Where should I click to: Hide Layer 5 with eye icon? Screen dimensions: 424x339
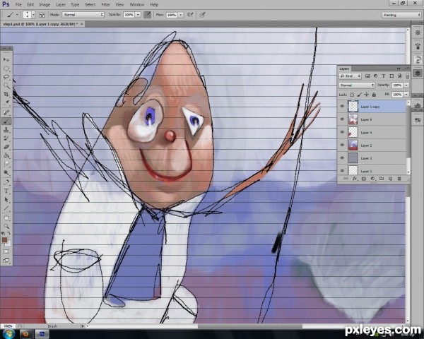(x=342, y=119)
